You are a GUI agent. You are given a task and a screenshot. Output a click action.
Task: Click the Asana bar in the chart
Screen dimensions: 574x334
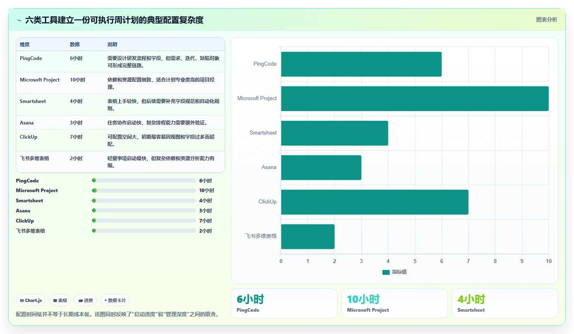(x=321, y=167)
